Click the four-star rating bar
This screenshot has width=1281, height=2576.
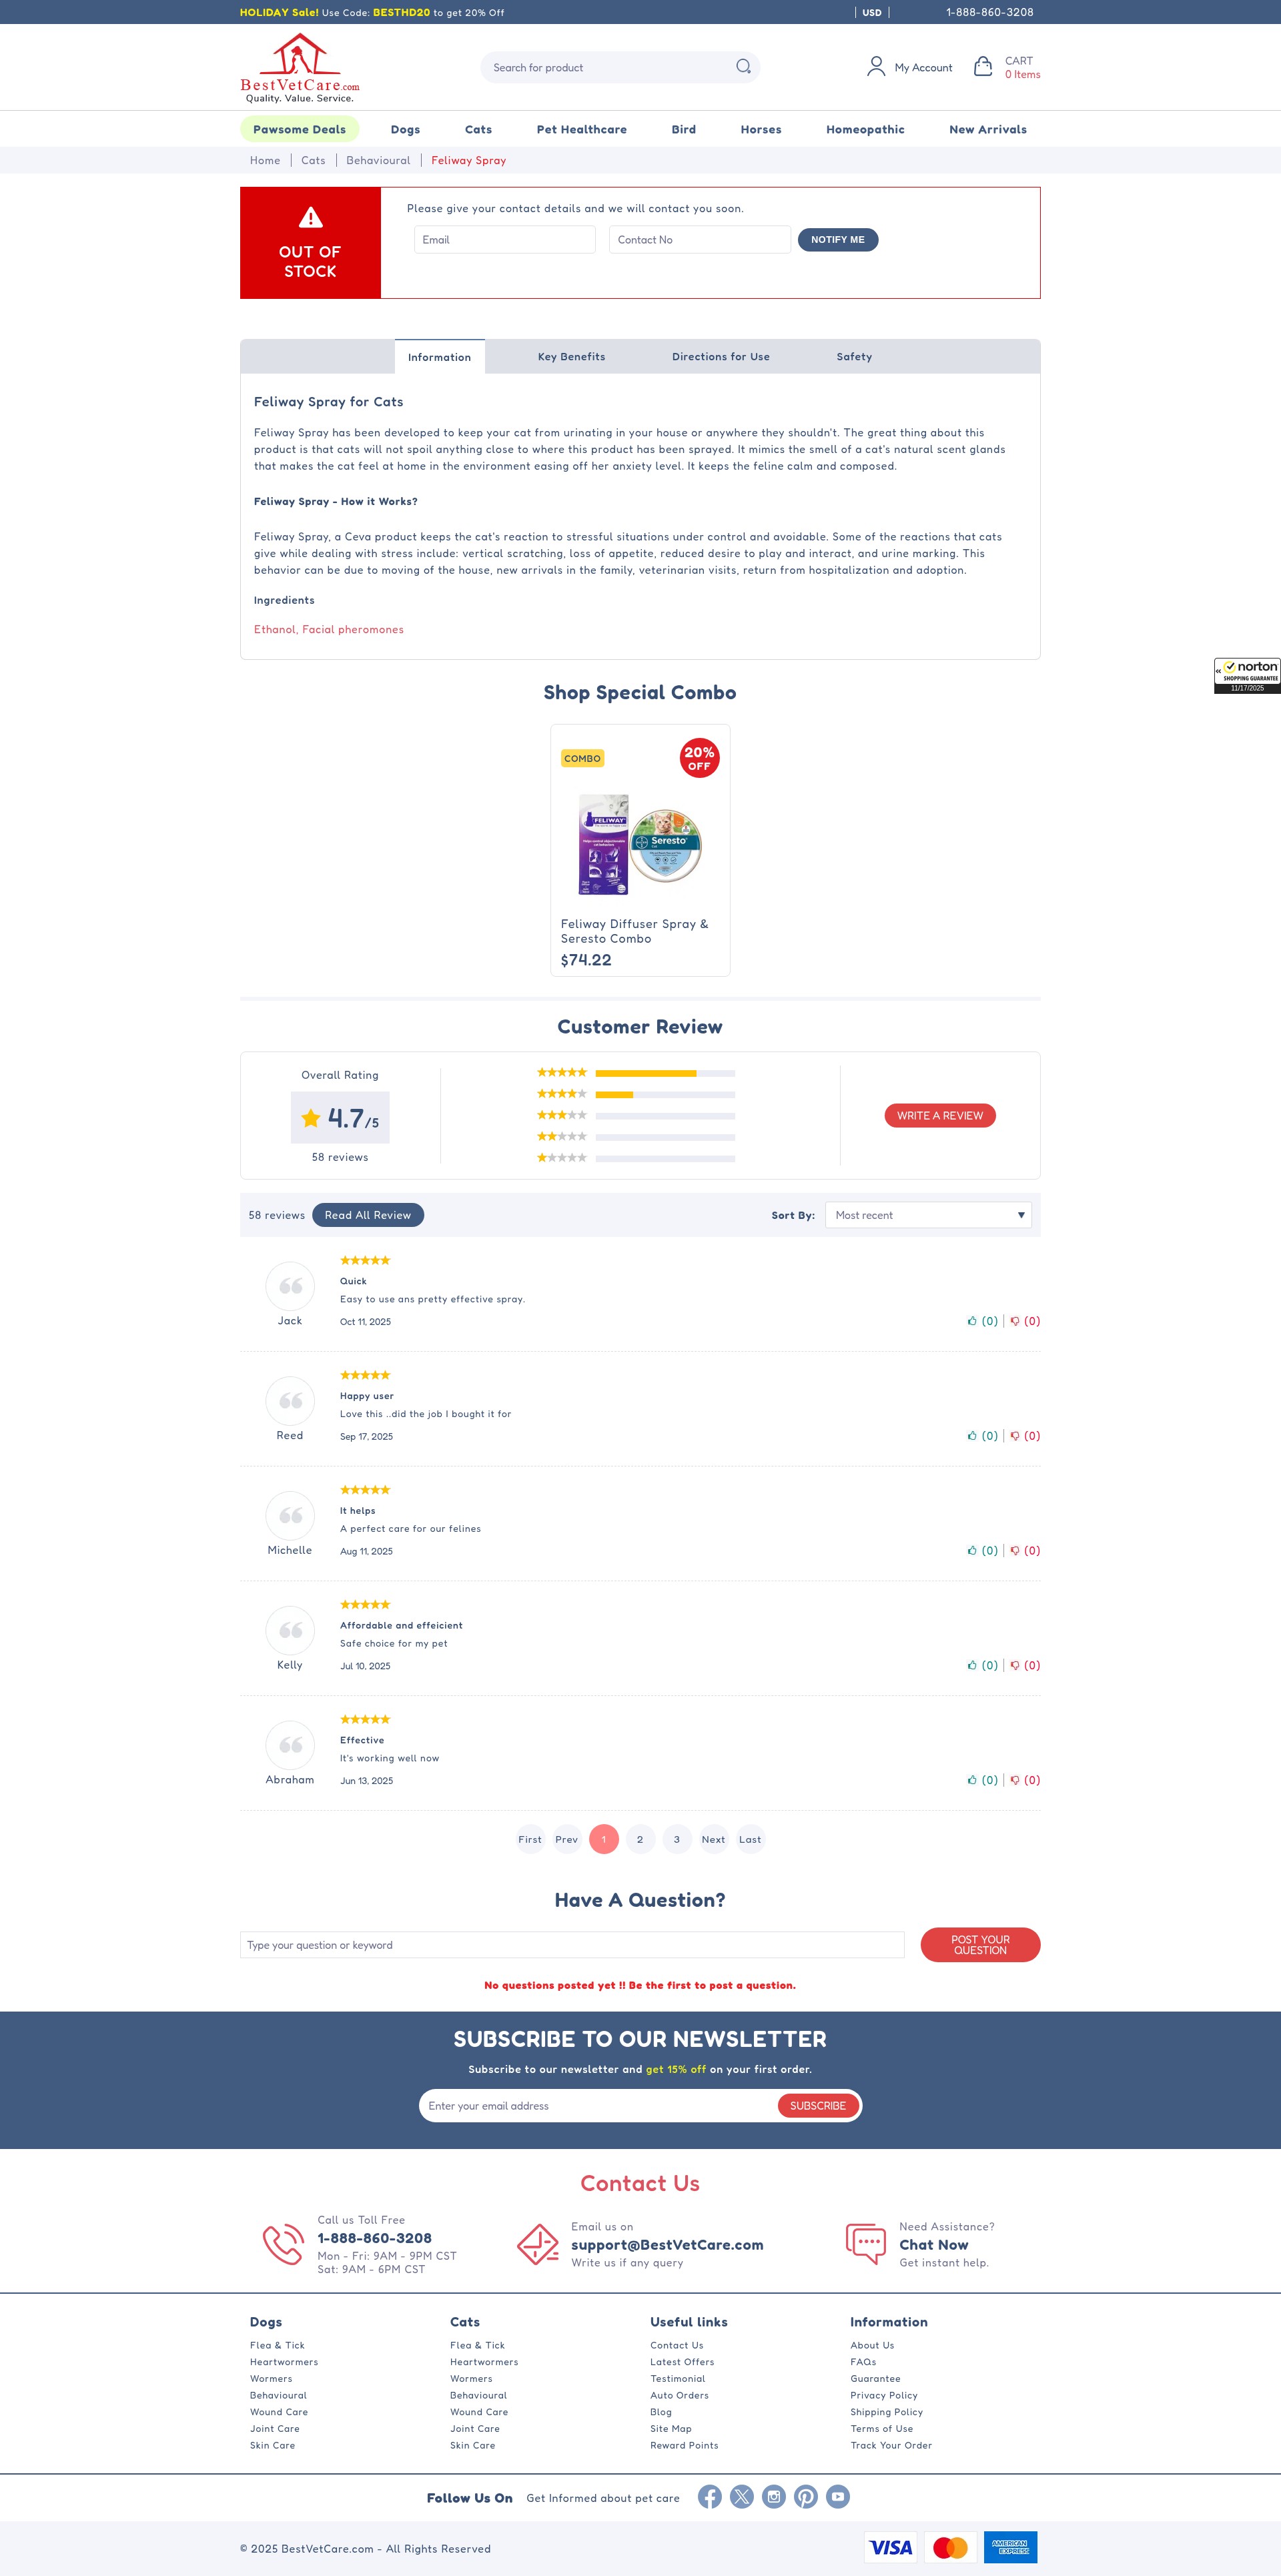click(665, 1095)
